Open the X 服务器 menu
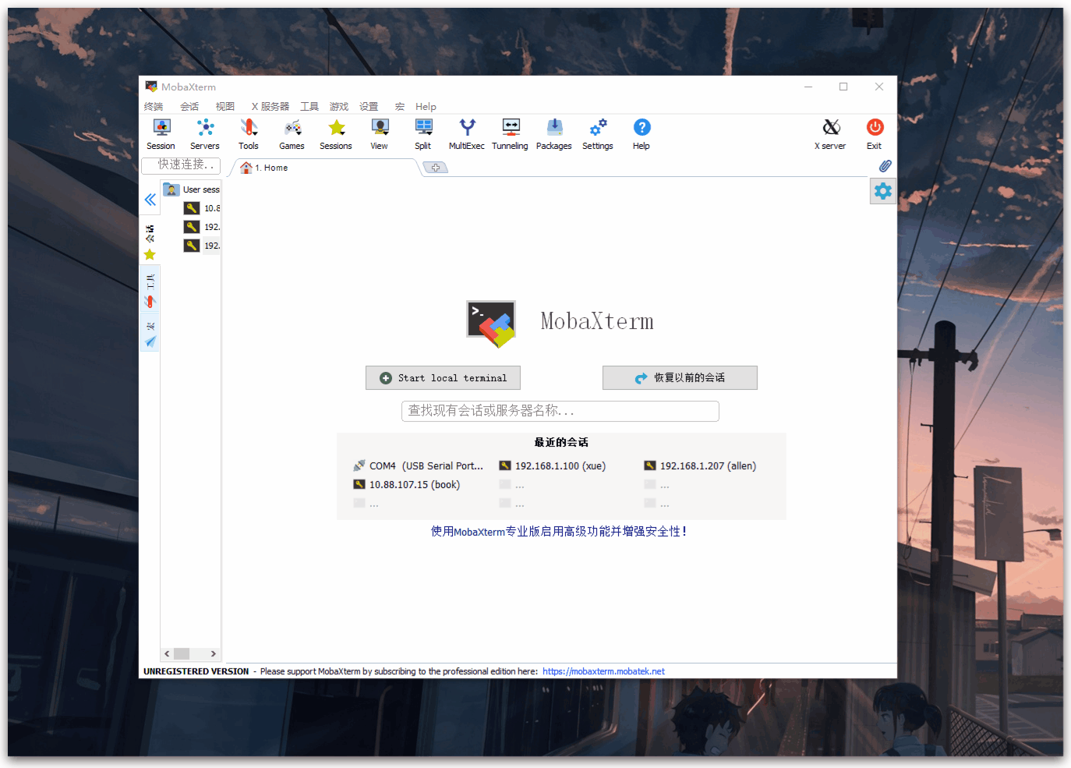 coord(270,107)
